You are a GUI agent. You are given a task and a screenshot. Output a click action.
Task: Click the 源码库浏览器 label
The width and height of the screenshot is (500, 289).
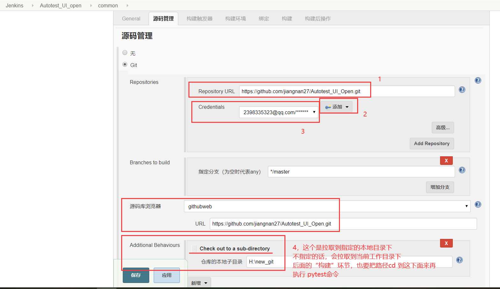tap(145, 206)
